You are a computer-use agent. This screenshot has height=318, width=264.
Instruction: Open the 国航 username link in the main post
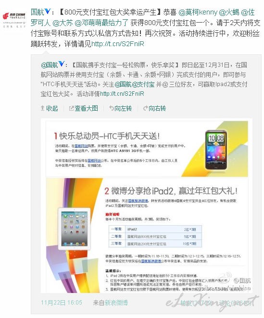38,12
